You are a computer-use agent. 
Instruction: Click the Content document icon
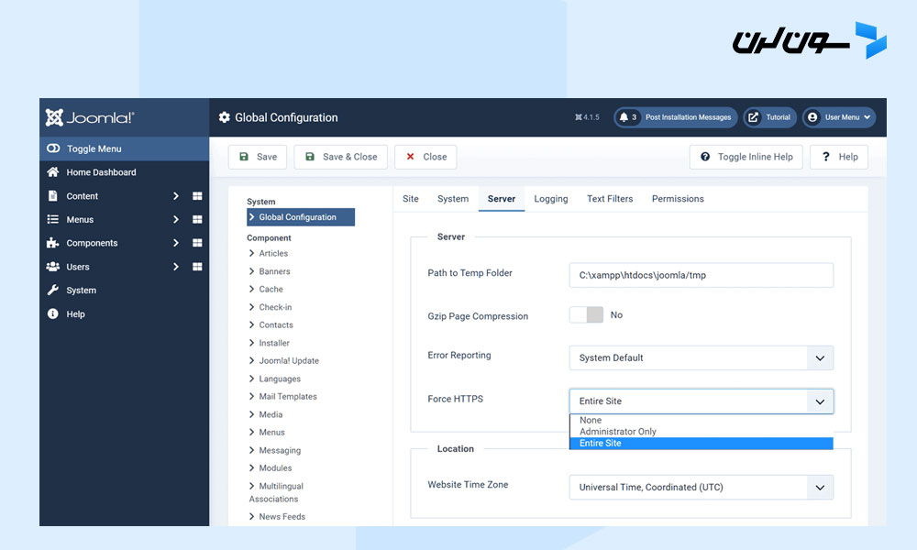pyautogui.click(x=52, y=196)
